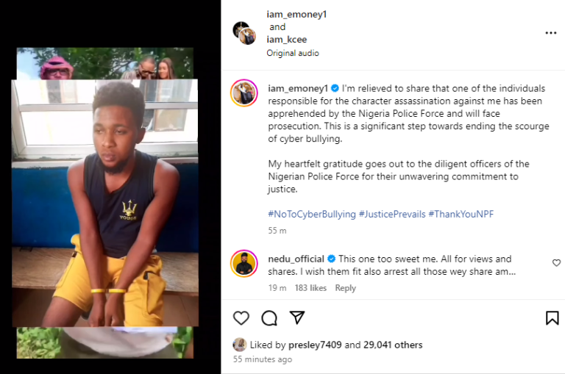Viewport: 565px width, 374px height.
Task: Open nedu_official's profile picture avatar
Action: [244, 264]
